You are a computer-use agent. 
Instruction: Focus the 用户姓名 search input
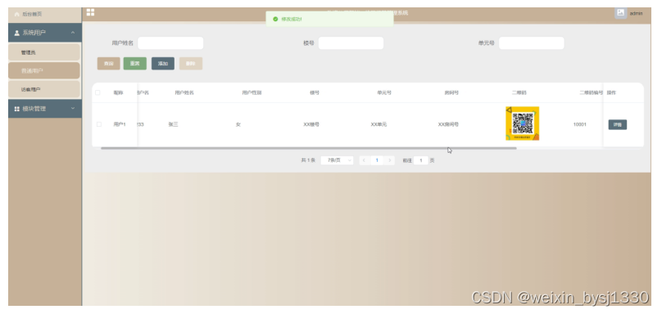170,43
